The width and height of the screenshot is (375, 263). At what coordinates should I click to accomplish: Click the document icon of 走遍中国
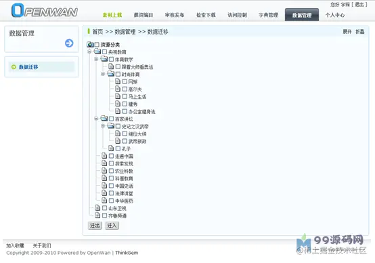(x=104, y=156)
